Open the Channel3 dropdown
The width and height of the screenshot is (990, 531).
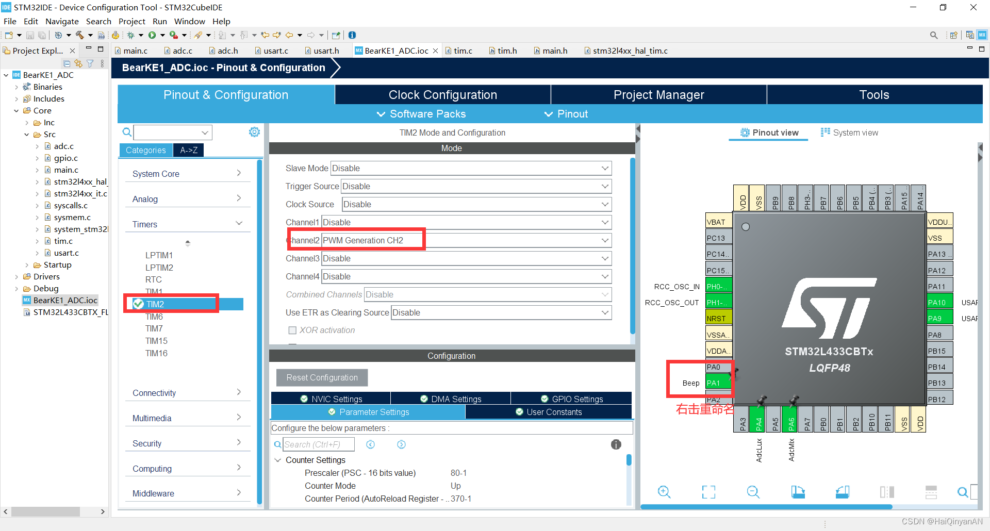point(467,258)
